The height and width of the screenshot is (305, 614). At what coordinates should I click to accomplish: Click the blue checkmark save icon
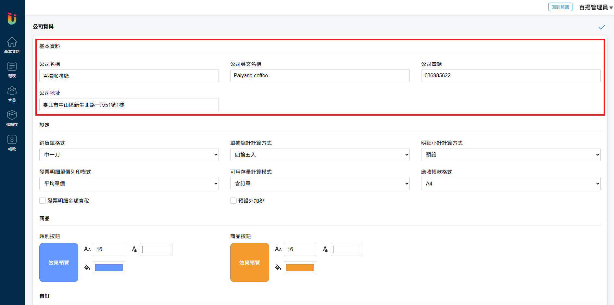(x=602, y=27)
